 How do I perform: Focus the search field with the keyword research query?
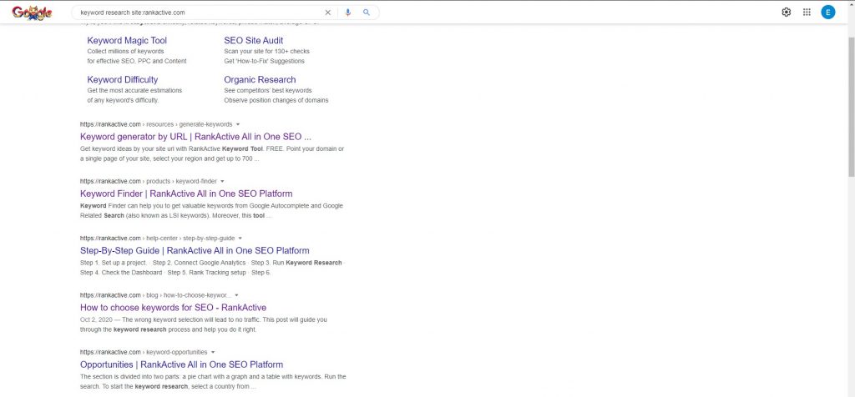pyautogui.click(x=200, y=13)
